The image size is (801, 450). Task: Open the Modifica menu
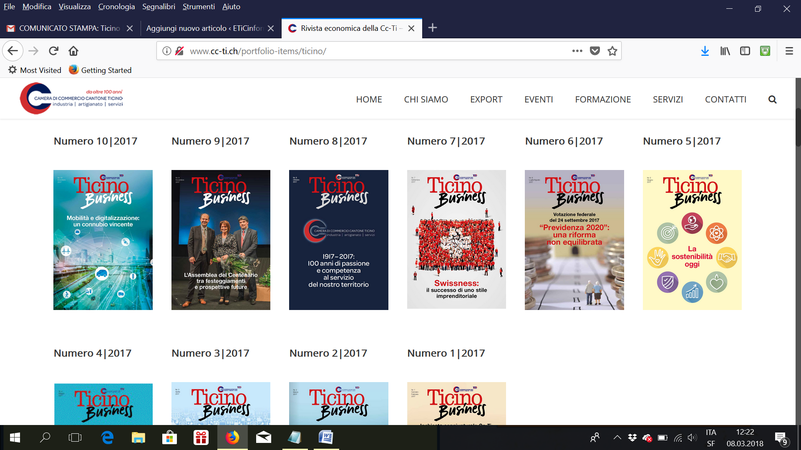pos(37,7)
